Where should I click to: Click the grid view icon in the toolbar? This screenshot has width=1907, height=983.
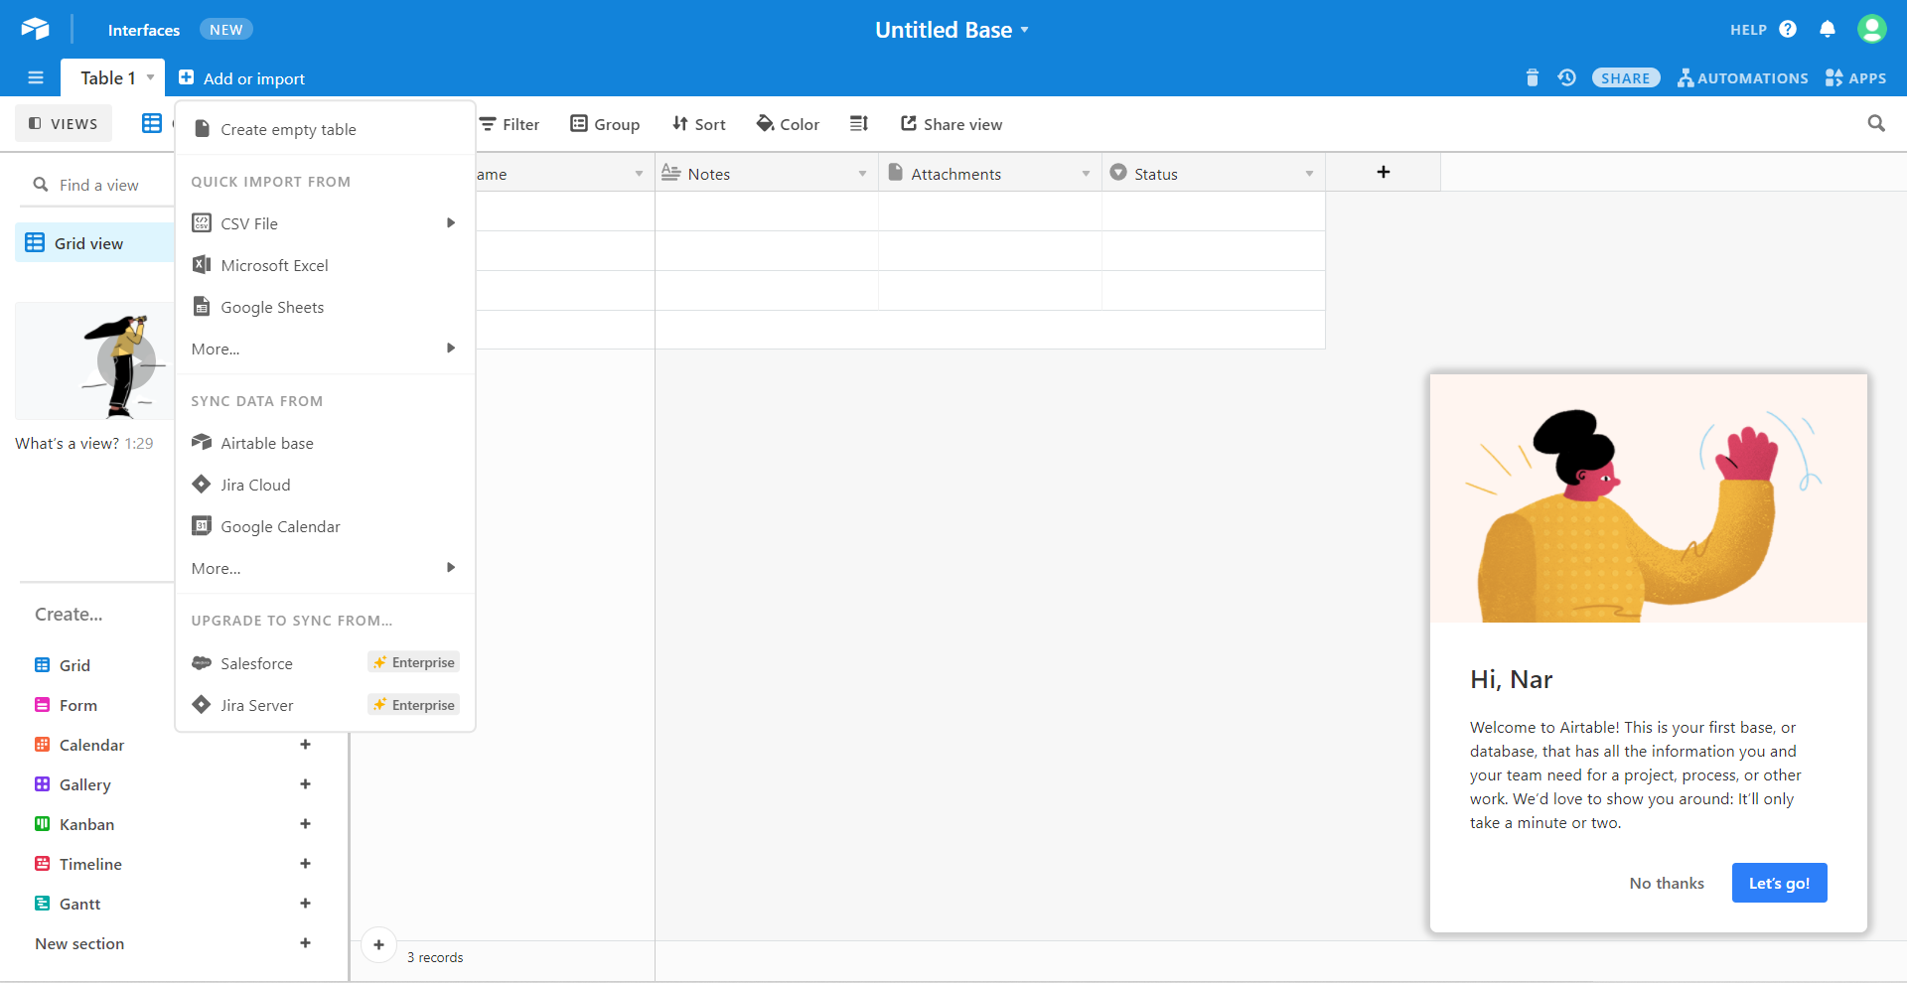pyautogui.click(x=151, y=123)
